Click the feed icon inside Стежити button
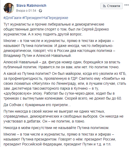Image resolution: width=131 pixels, height=147 pixels. [x=104, y=6]
